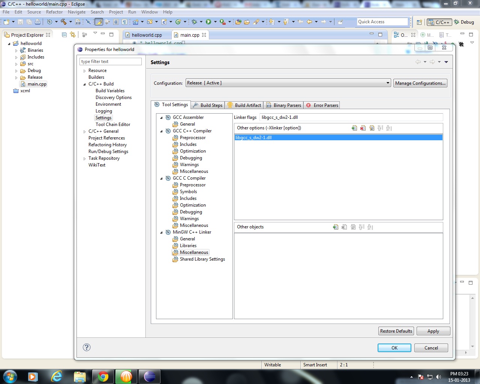This screenshot has width=480, height=384.
Task: Click the Apply button
Action: (x=433, y=331)
